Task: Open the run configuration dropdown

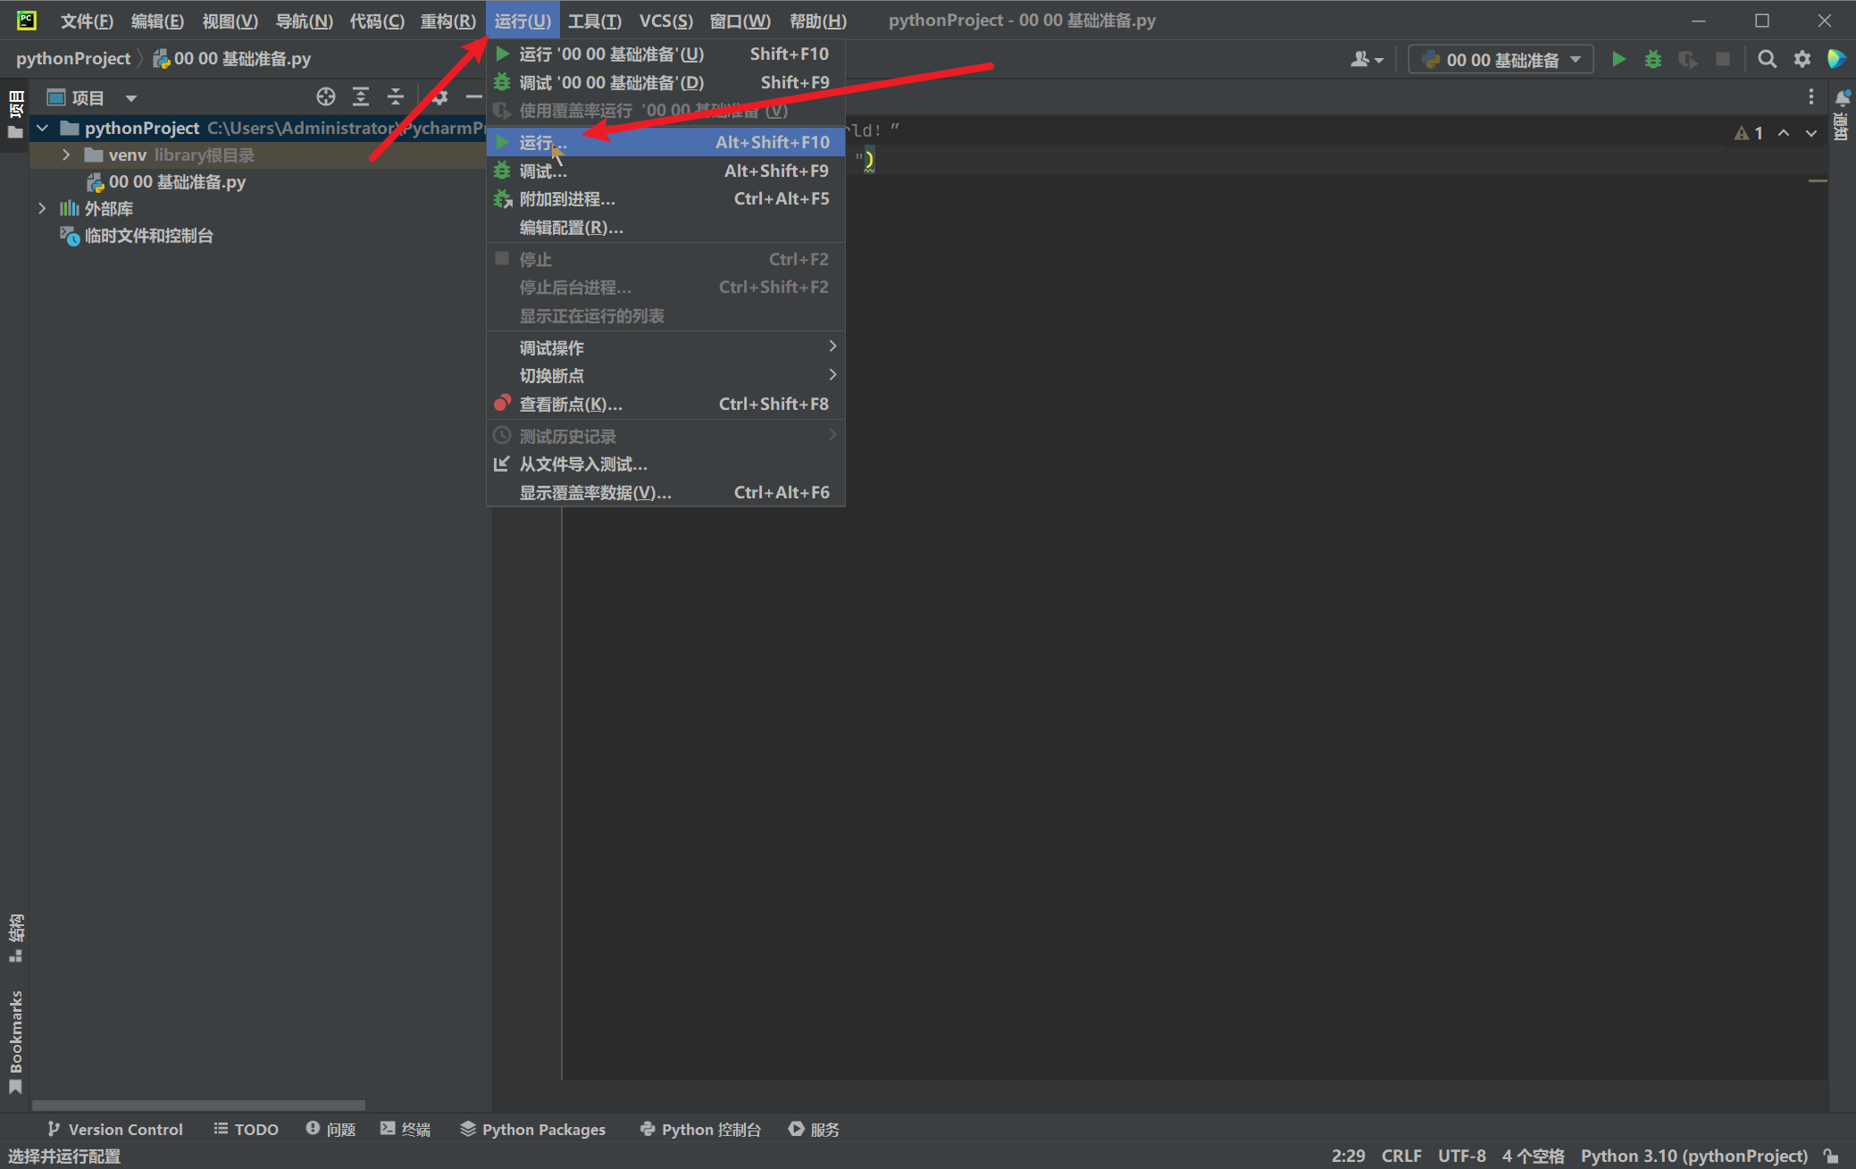Action: point(1501,60)
